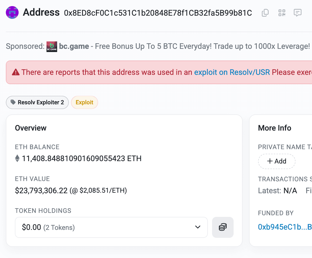Open the address comments icon
The width and height of the screenshot is (312, 258).
297,13
